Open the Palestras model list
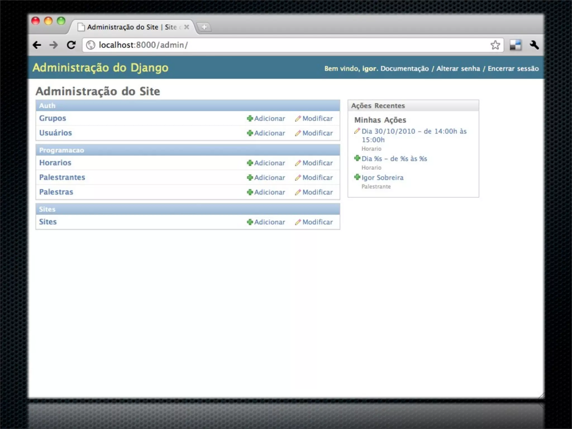Image resolution: width=572 pixels, height=429 pixels. pyautogui.click(x=56, y=192)
